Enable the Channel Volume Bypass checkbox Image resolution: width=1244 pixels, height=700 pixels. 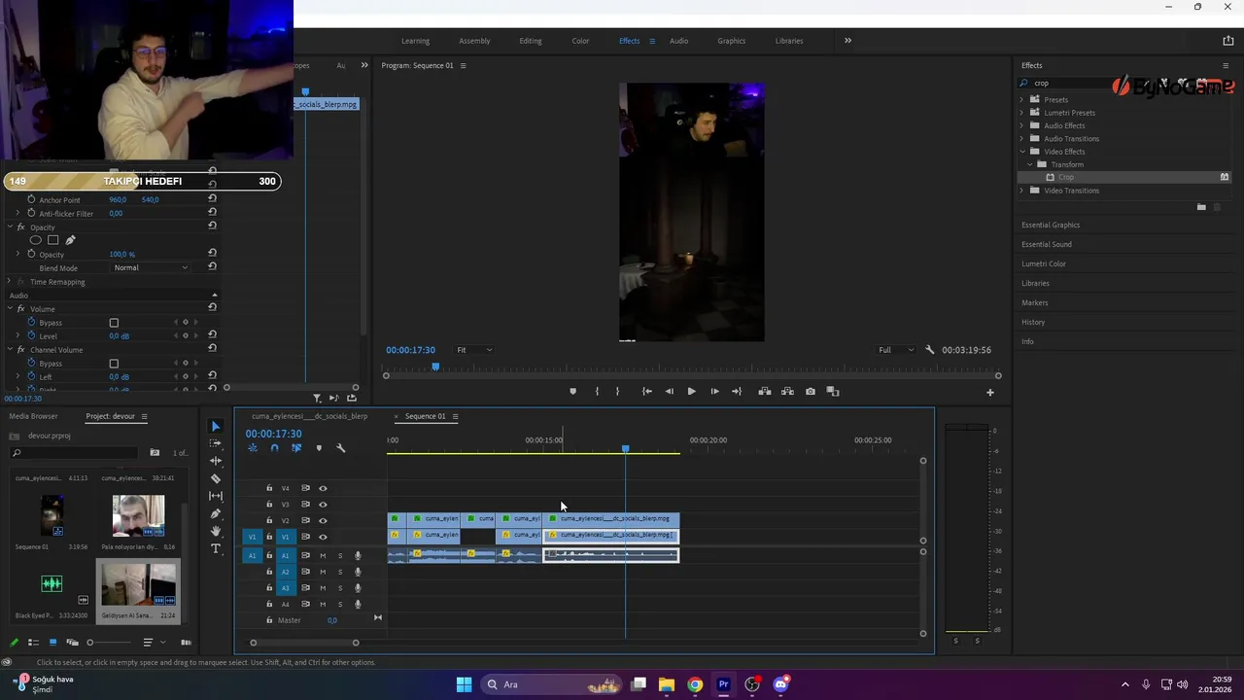point(114,364)
